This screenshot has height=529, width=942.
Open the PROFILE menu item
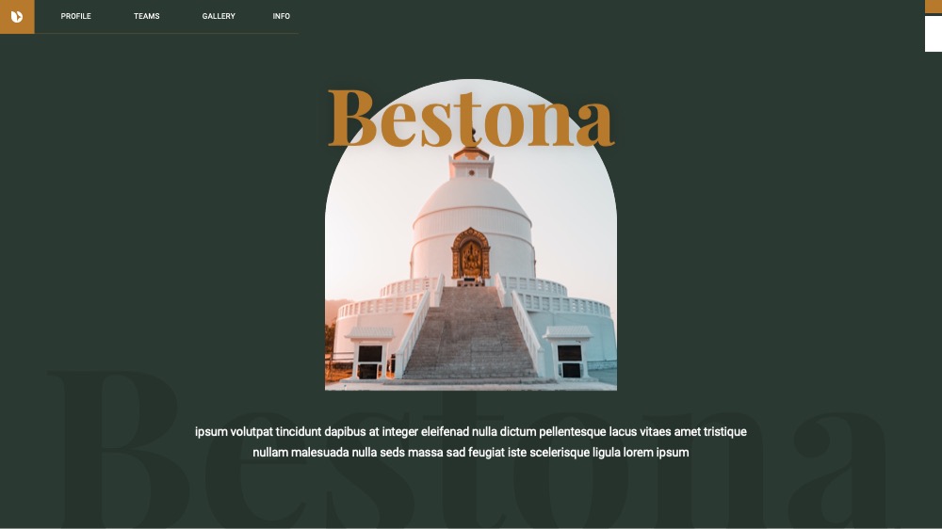pos(75,16)
